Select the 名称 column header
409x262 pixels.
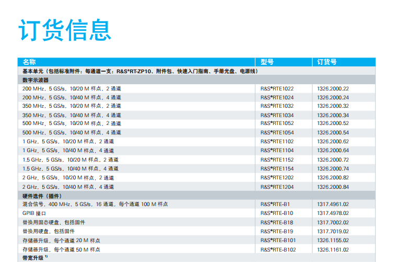[x=29, y=62]
